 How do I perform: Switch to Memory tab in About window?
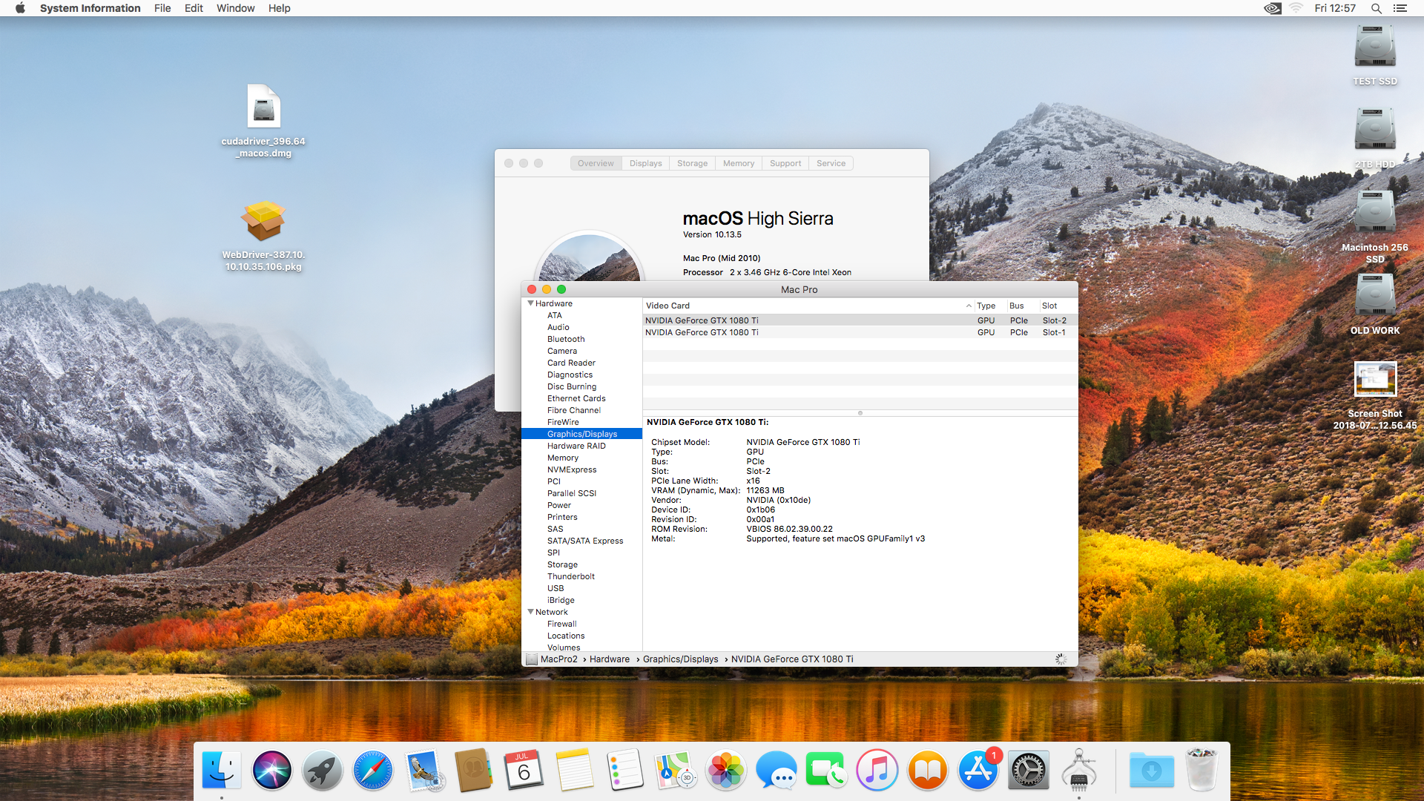[x=739, y=163]
